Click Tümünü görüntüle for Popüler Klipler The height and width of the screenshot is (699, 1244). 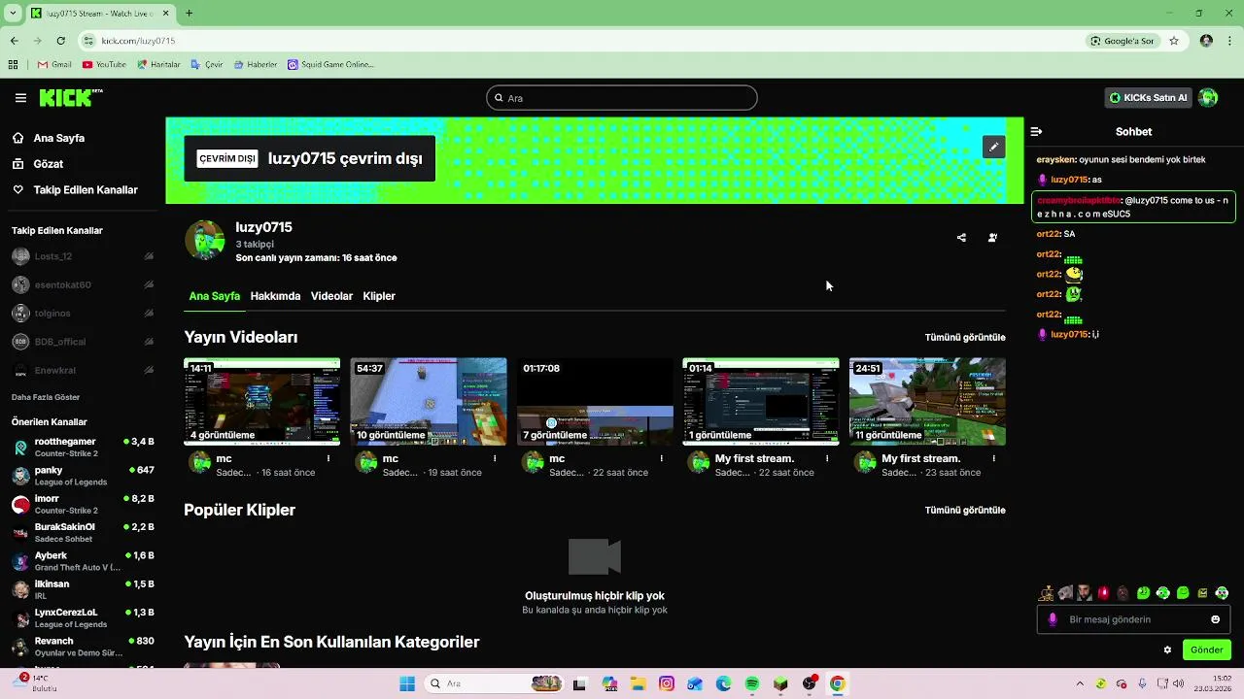click(x=965, y=511)
